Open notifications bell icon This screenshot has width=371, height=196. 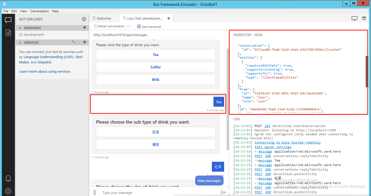[8, 178]
